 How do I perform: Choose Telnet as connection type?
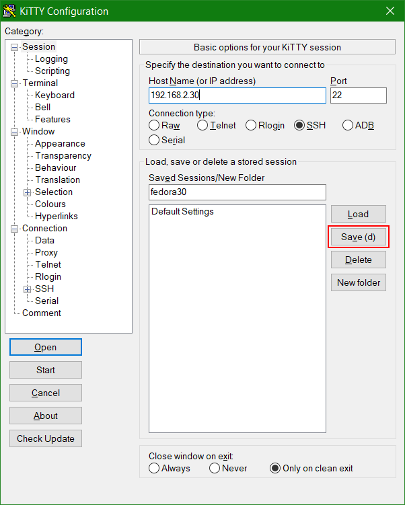202,126
